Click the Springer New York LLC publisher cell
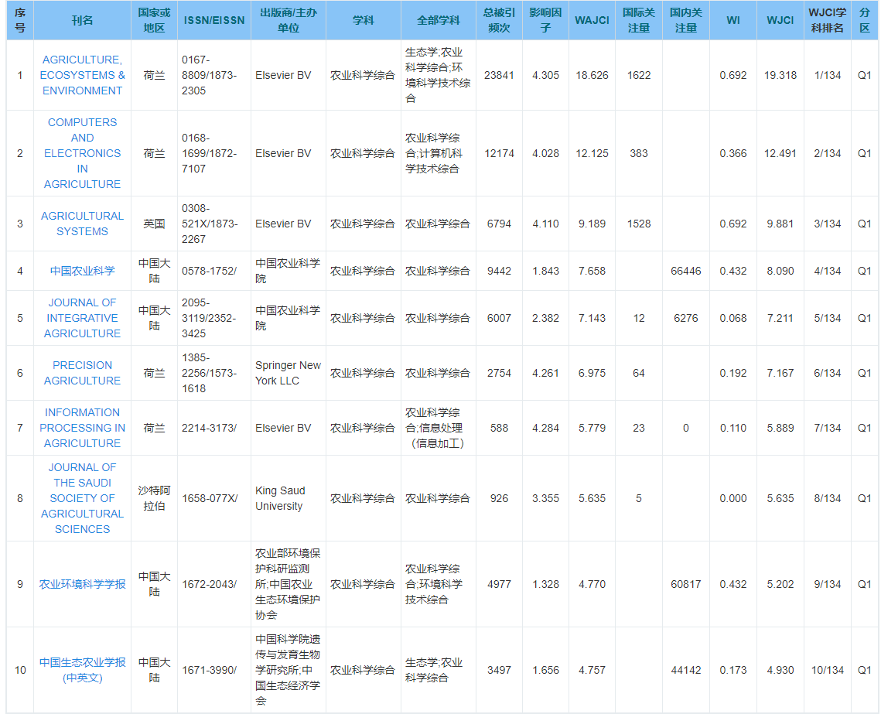This screenshot has width=881, height=714. click(x=289, y=373)
